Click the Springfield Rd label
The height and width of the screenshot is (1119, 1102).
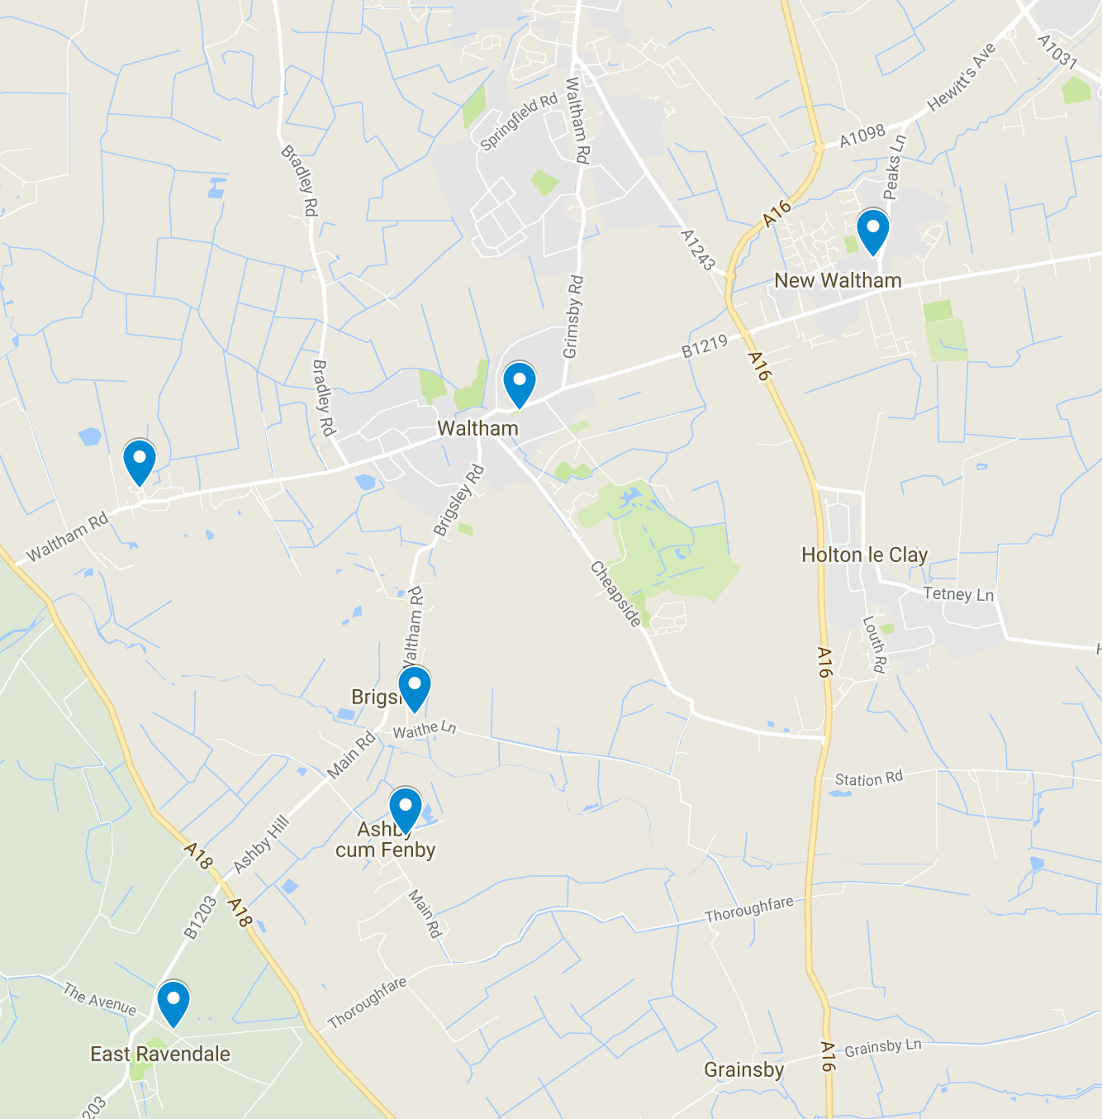point(519,122)
